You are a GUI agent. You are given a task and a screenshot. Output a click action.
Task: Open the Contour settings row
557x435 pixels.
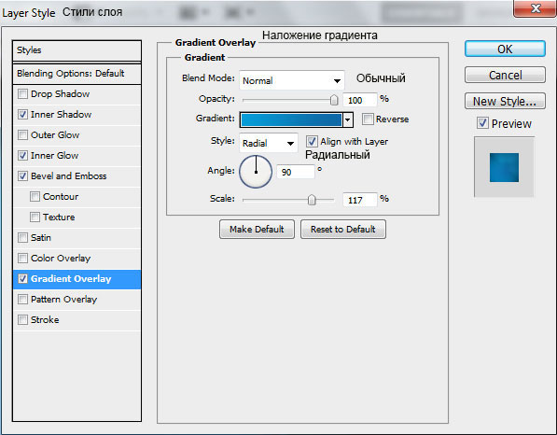(77, 197)
